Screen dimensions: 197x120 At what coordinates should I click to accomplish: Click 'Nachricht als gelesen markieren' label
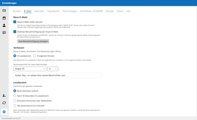click(28, 86)
